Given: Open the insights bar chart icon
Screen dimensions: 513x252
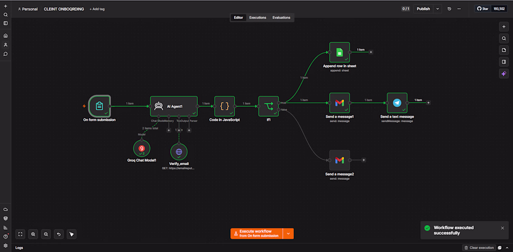Looking at the screenshot, I should [6, 227].
